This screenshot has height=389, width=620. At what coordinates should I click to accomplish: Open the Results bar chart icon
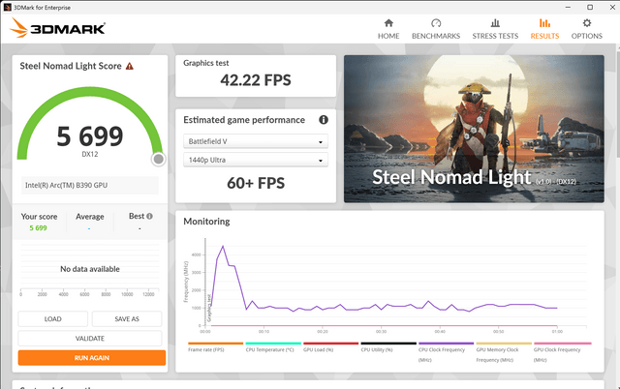click(544, 23)
